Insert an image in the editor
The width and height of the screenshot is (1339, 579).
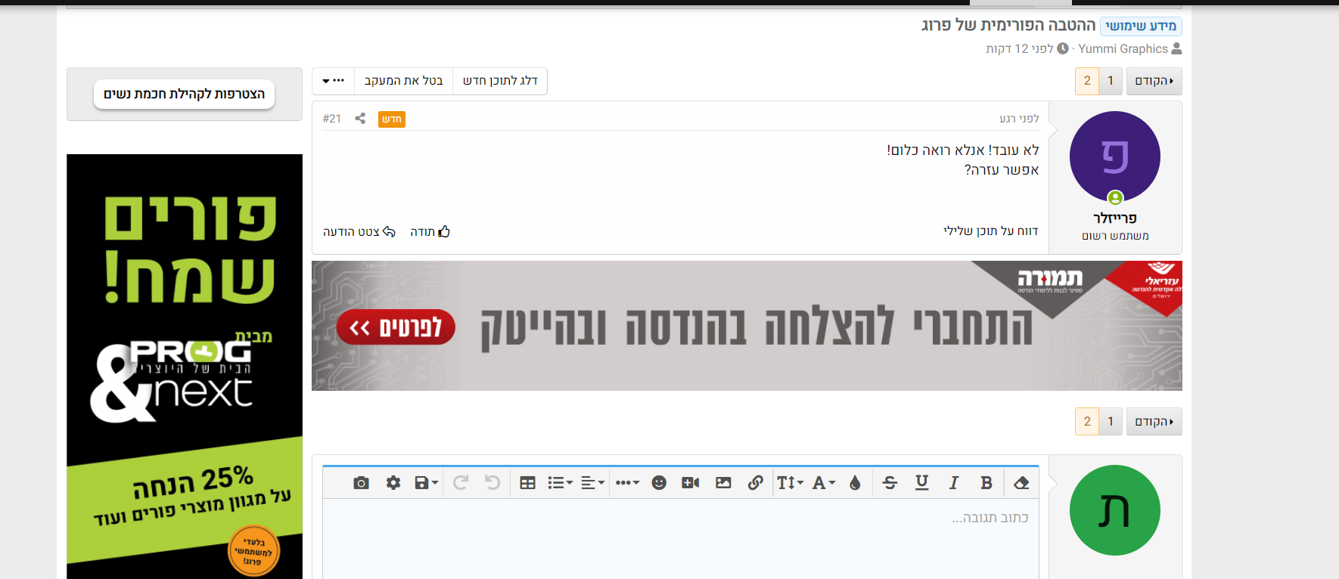(723, 483)
